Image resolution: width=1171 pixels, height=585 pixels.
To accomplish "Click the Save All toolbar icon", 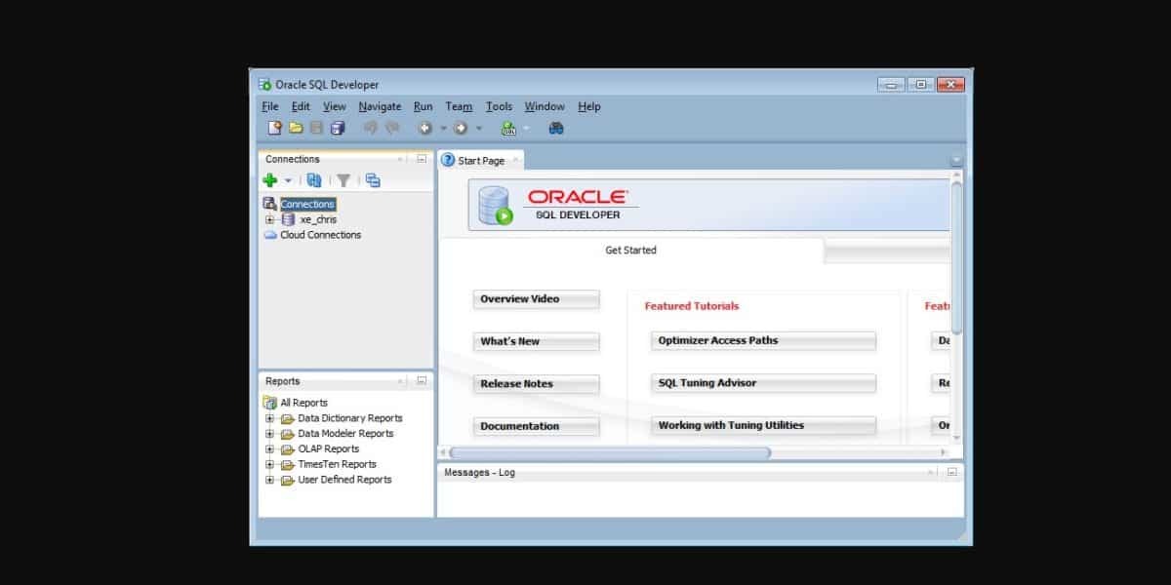I will coord(338,128).
